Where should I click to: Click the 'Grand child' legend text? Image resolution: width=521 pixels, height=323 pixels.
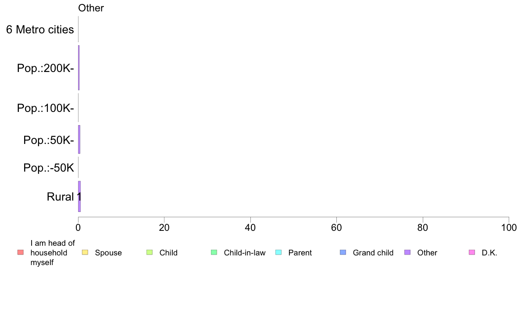tap(373, 253)
